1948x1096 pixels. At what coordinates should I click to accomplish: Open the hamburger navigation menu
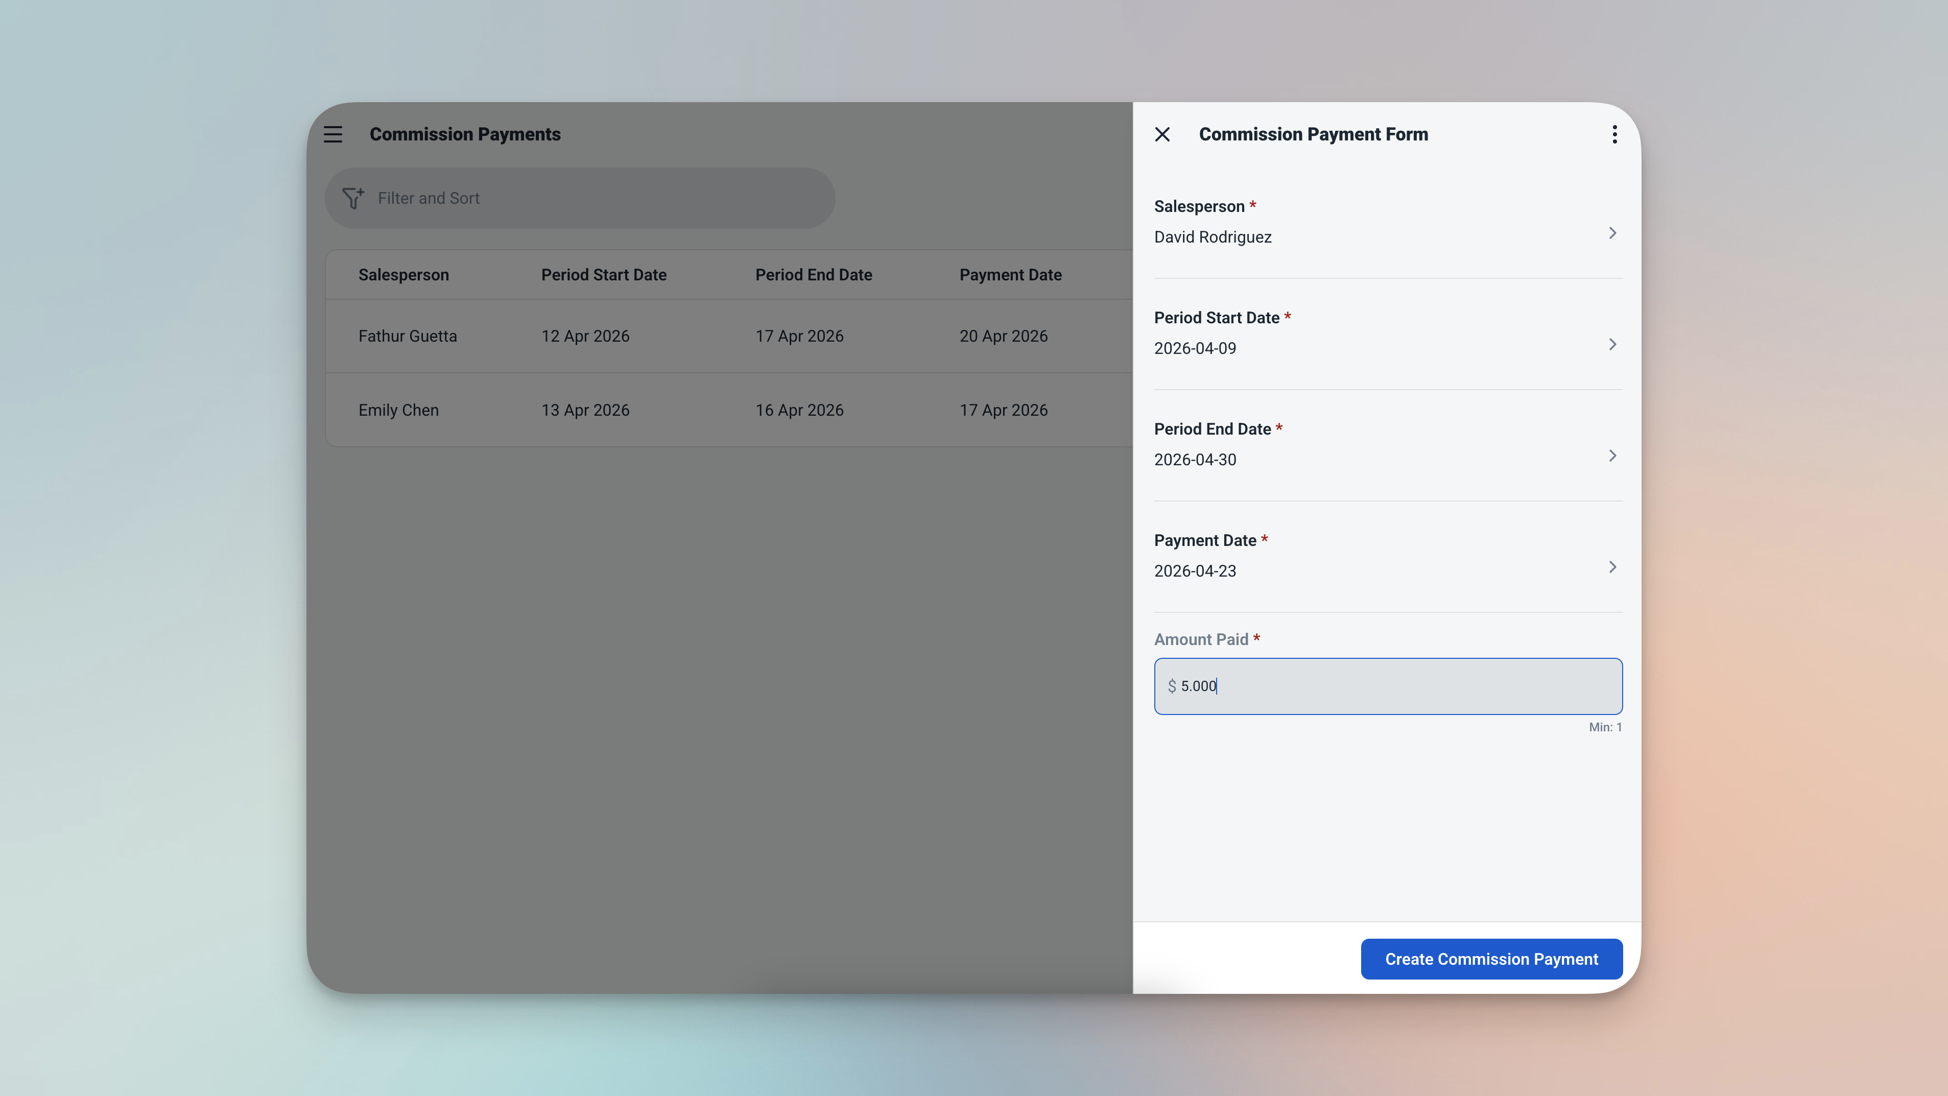coord(332,135)
